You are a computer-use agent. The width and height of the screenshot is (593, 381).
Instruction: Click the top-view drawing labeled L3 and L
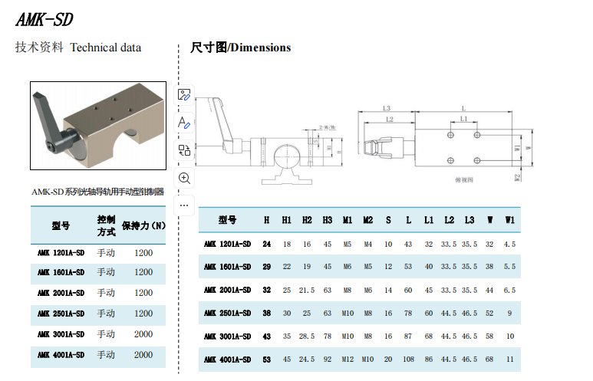pyautogui.click(x=446, y=143)
